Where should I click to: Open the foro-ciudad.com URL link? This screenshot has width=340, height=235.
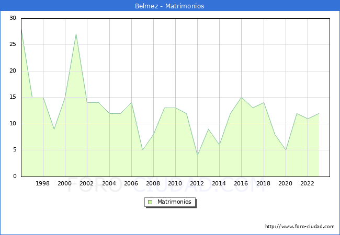point(300,227)
